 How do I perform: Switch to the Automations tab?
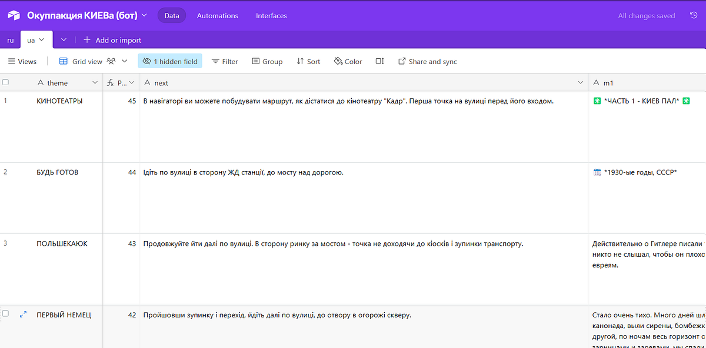tap(218, 16)
